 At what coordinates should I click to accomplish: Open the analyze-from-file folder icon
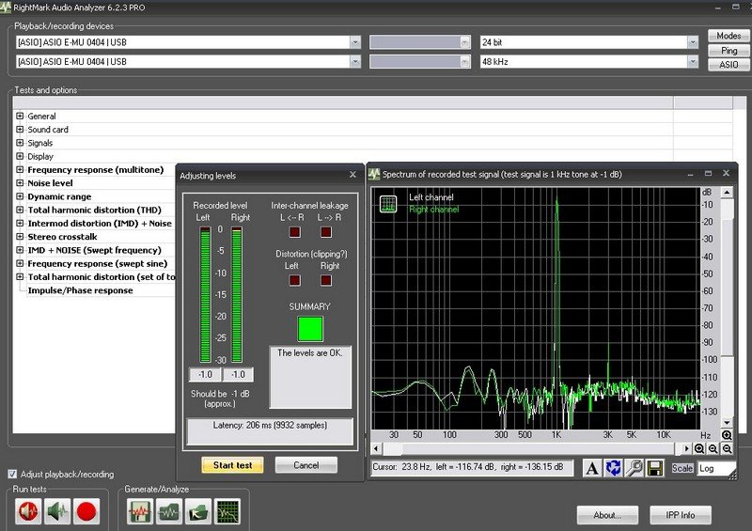[198, 511]
